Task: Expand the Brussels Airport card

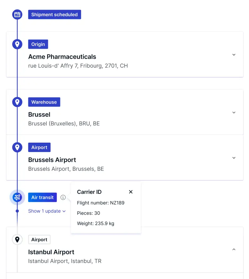Action: pyautogui.click(x=234, y=158)
